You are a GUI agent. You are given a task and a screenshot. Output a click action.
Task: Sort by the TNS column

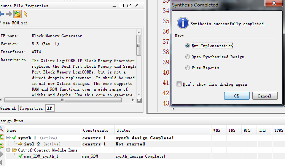click(234, 130)
